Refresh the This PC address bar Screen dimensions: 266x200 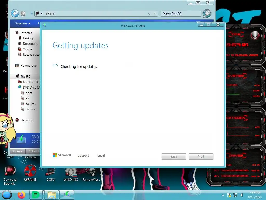(155, 14)
